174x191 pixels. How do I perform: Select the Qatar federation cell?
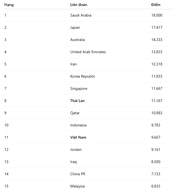click(75, 113)
